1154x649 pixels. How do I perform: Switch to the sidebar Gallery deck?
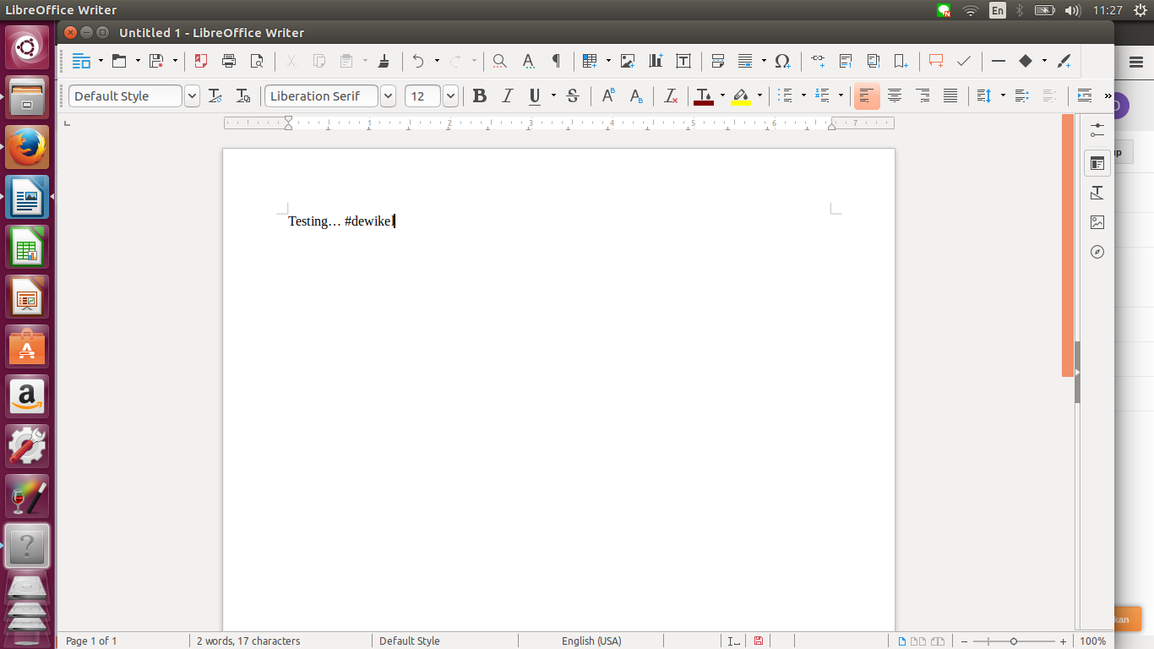pos(1097,222)
